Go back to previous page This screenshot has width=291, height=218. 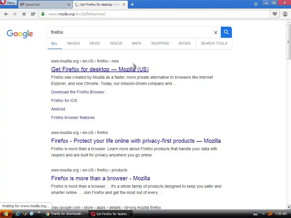6,14
